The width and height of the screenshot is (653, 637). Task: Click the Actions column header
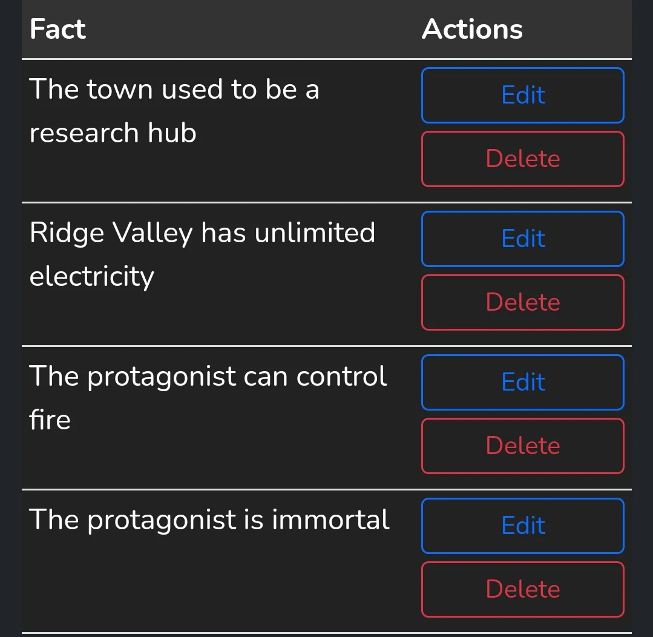tap(472, 29)
